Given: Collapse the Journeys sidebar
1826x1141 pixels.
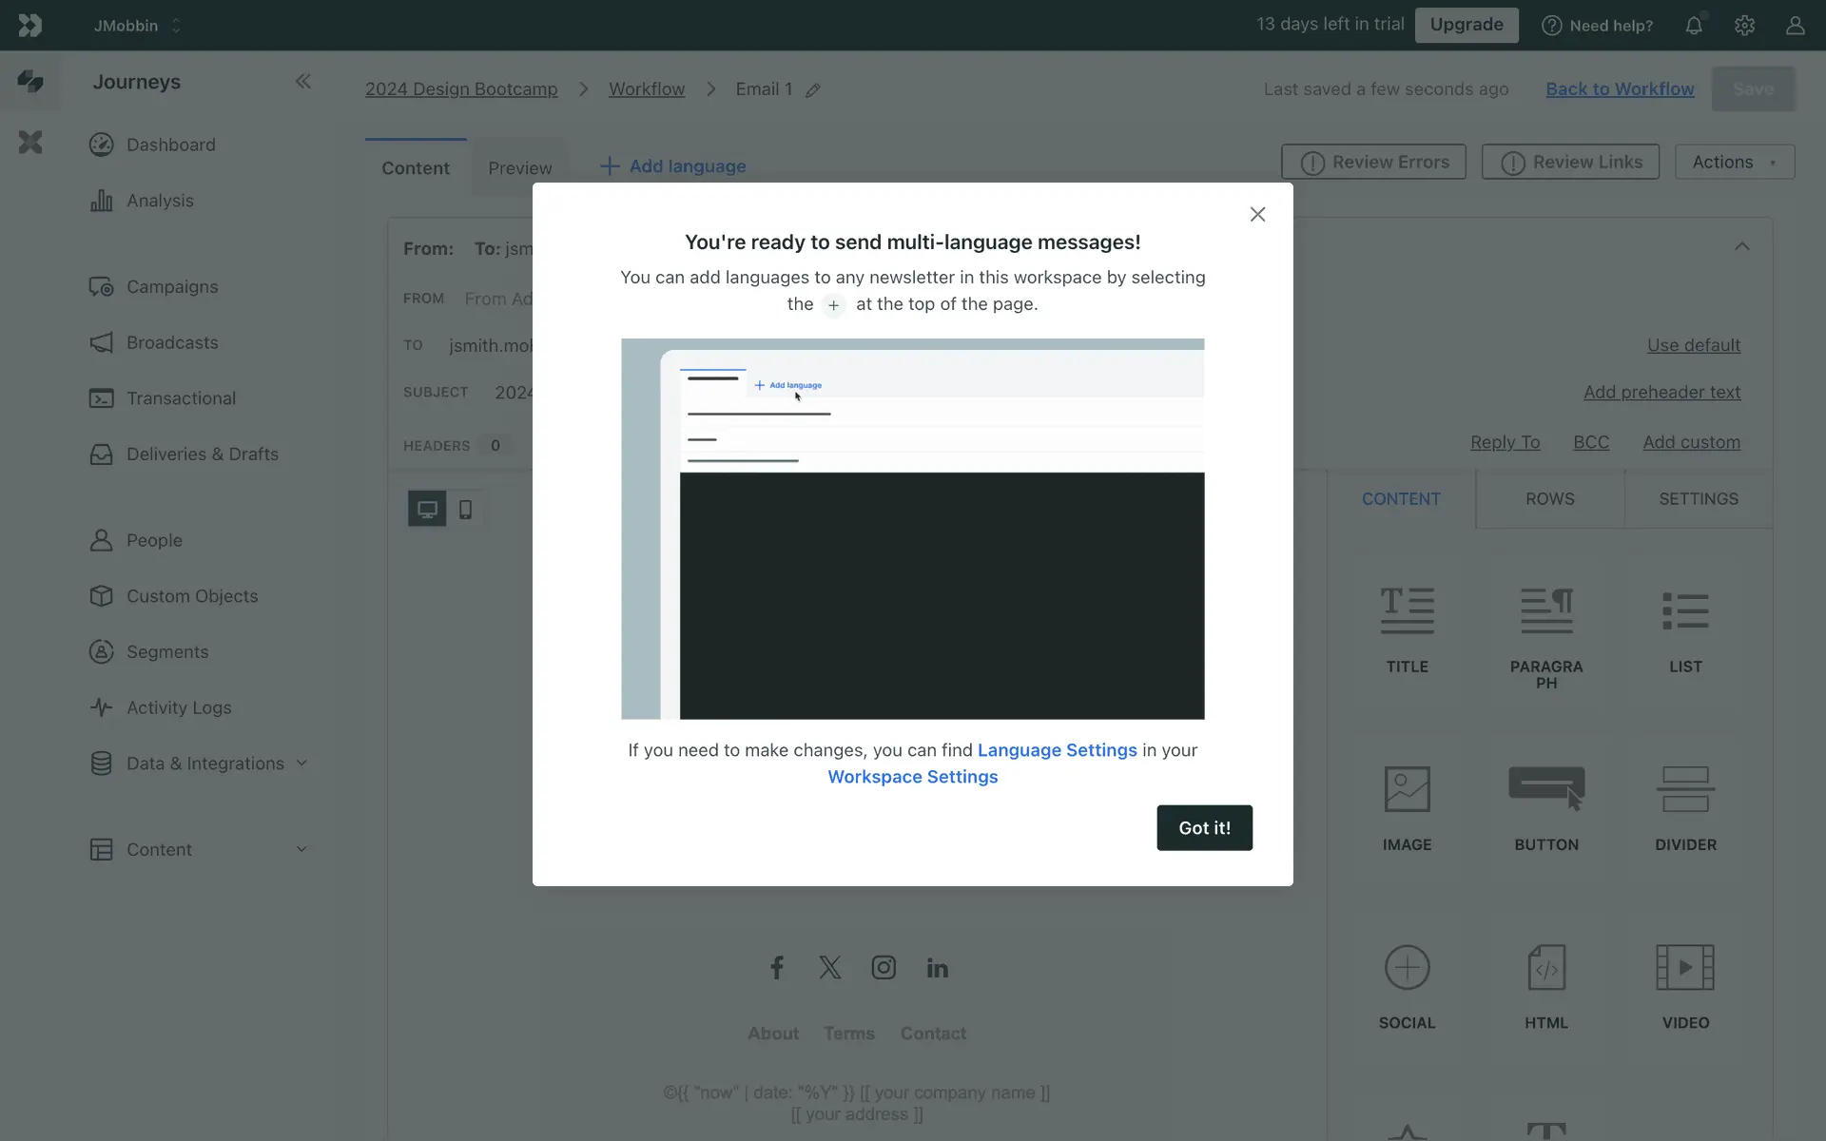Looking at the screenshot, I should coord(302,82).
